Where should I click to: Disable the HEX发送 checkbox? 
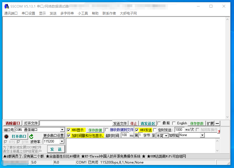click(x=137, y=130)
